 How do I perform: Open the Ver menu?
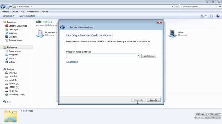pos(23,12)
